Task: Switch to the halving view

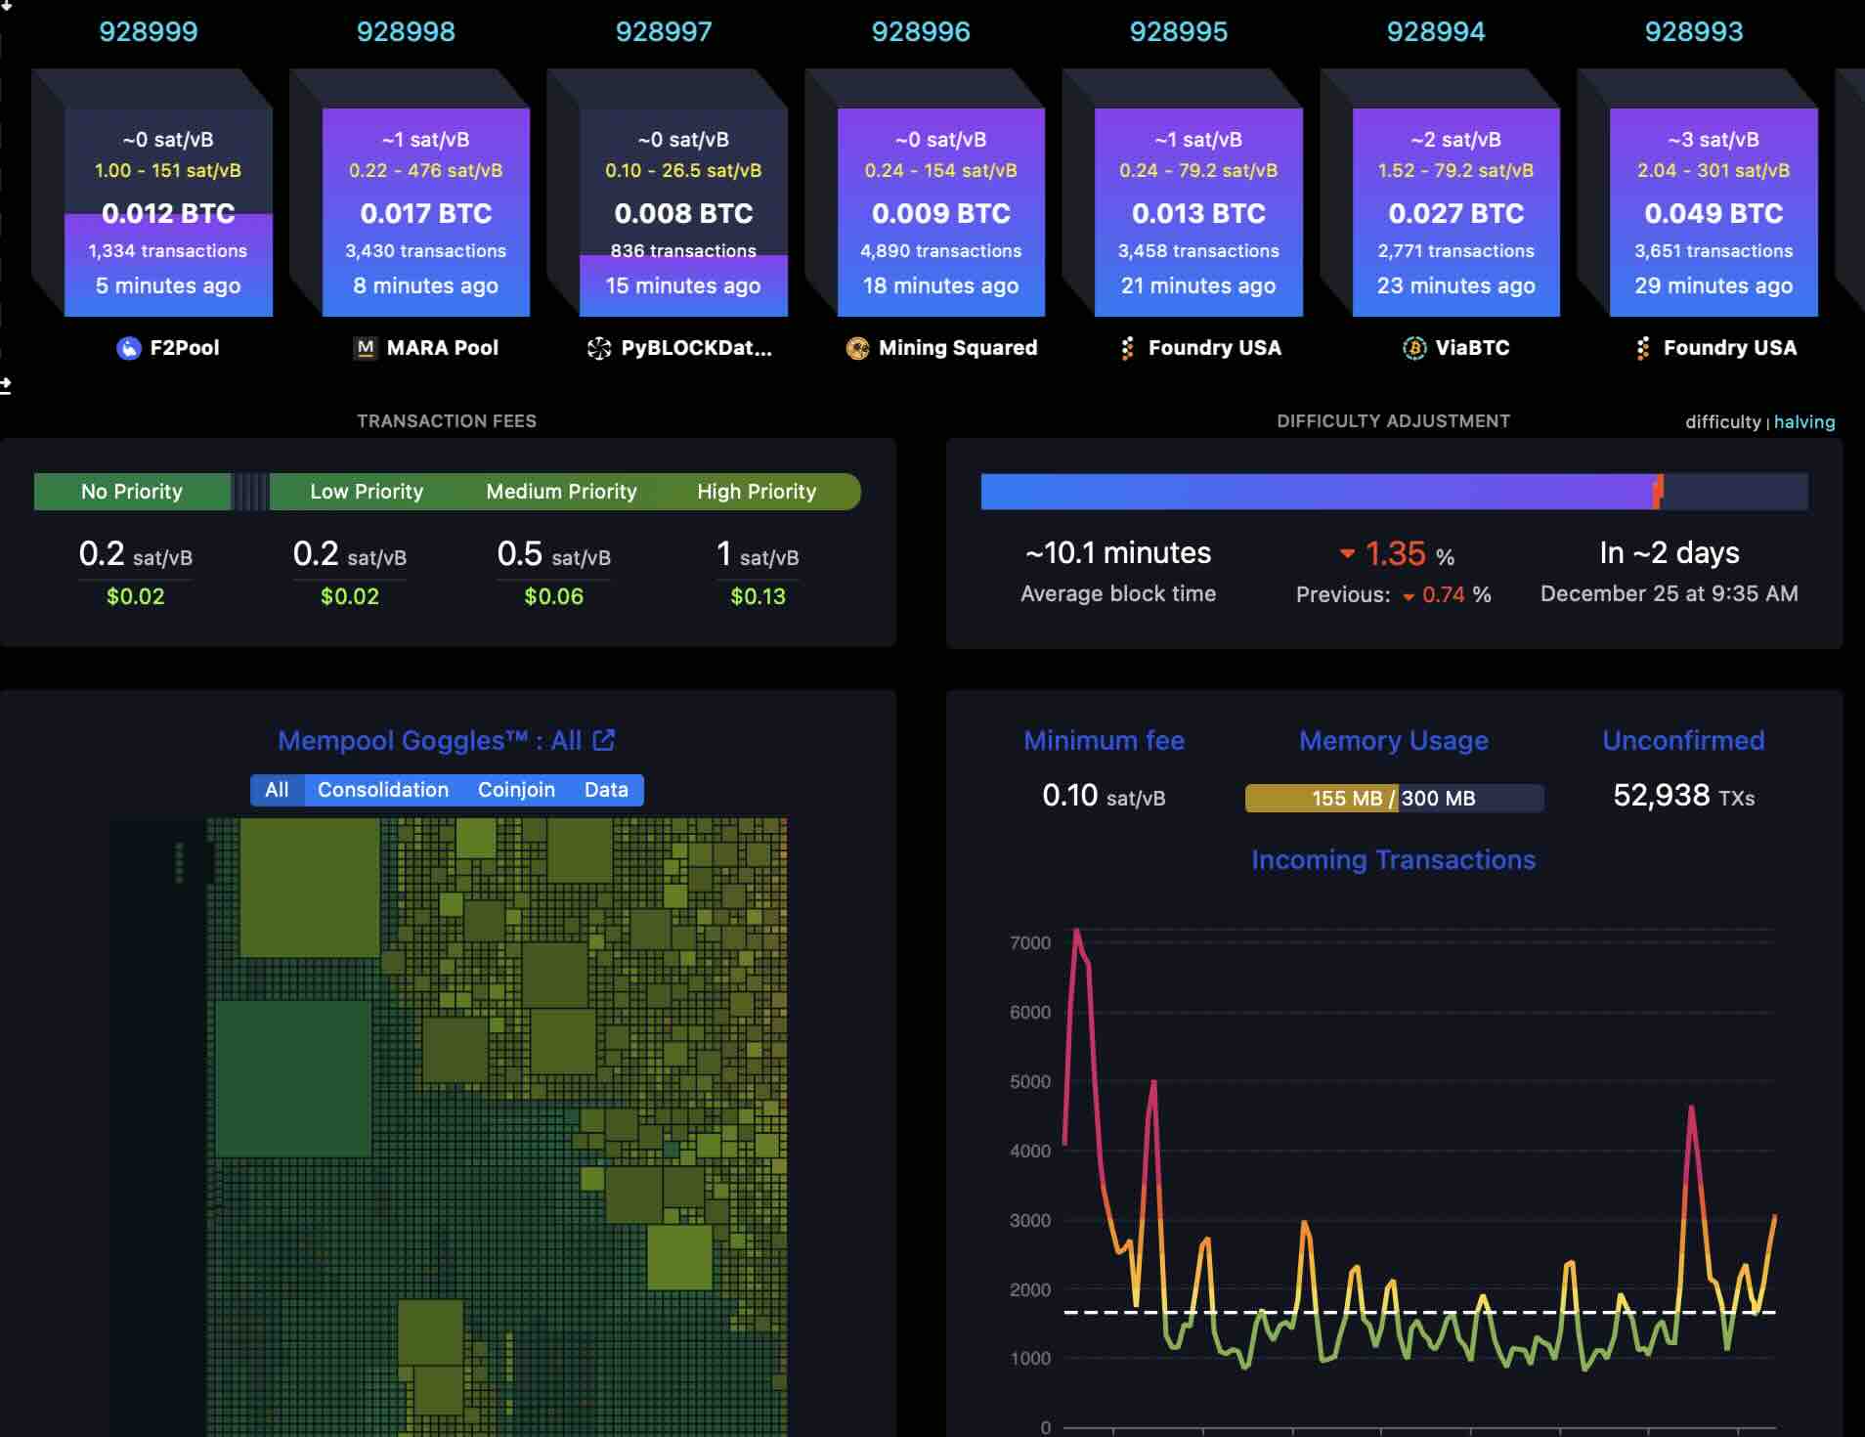Action: pyautogui.click(x=1803, y=422)
